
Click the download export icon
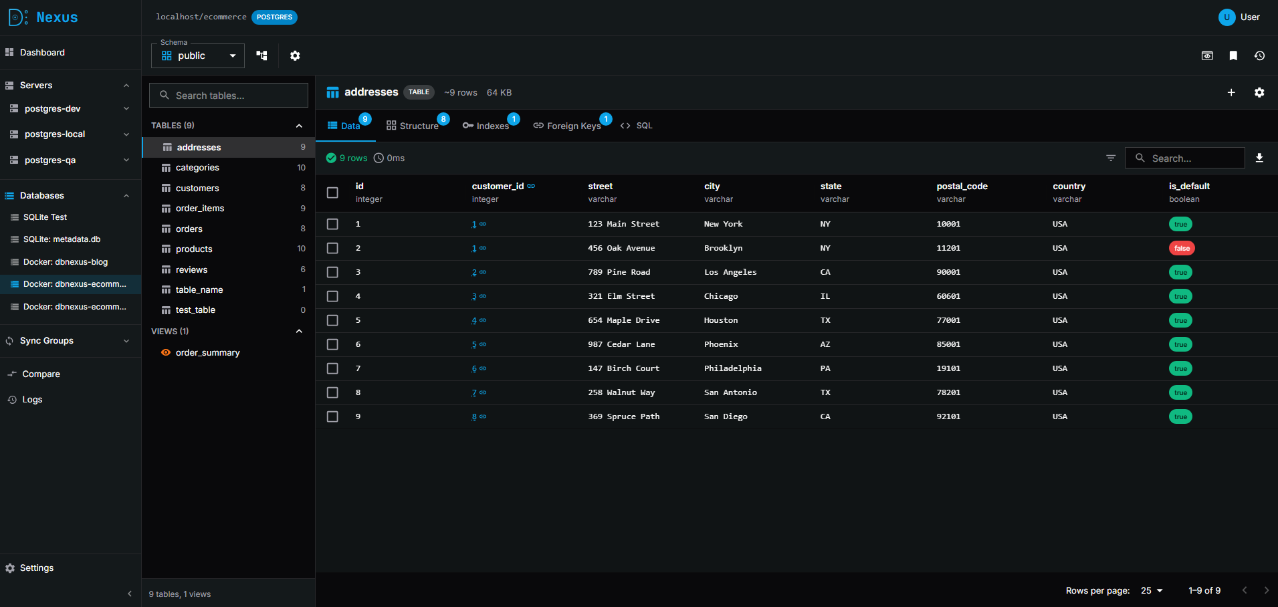1259,158
